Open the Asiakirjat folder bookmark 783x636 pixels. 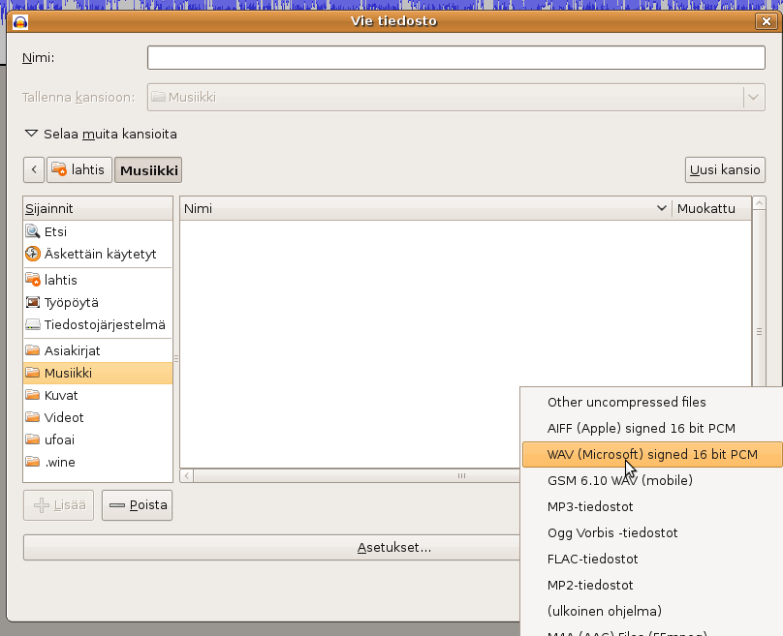(x=72, y=350)
